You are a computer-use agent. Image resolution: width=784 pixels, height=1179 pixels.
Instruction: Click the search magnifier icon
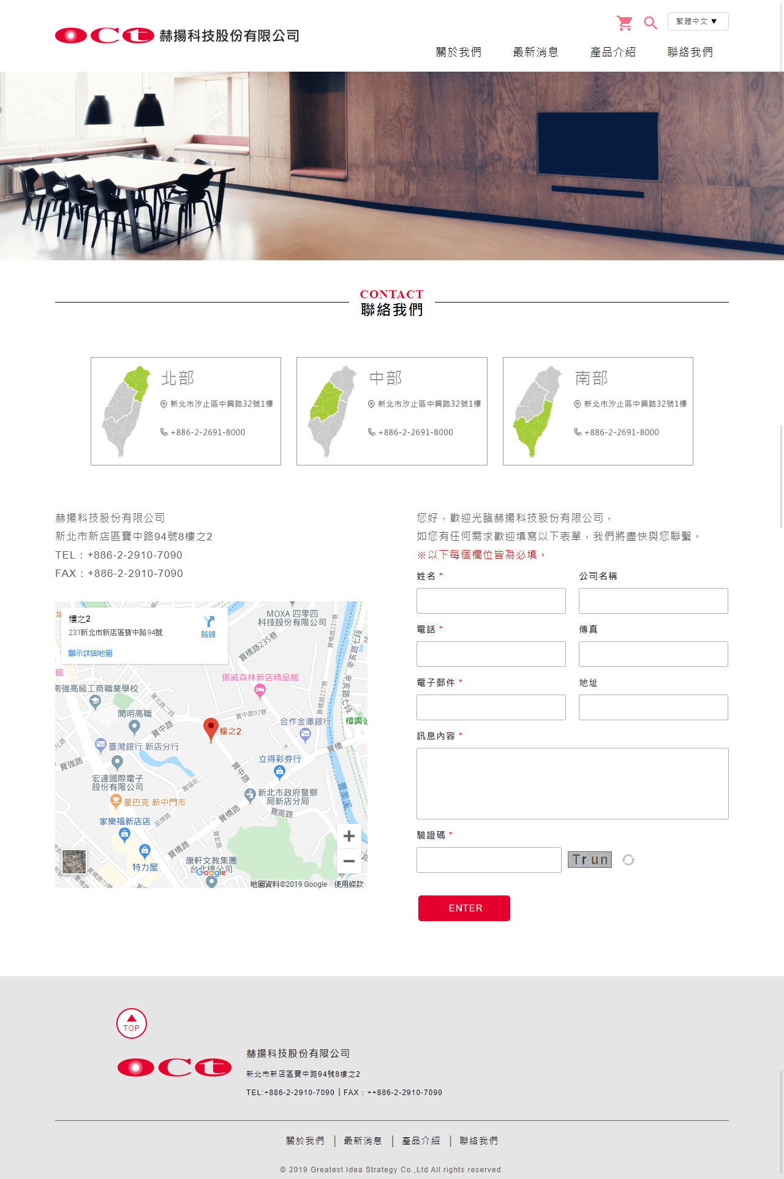[x=650, y=23]
